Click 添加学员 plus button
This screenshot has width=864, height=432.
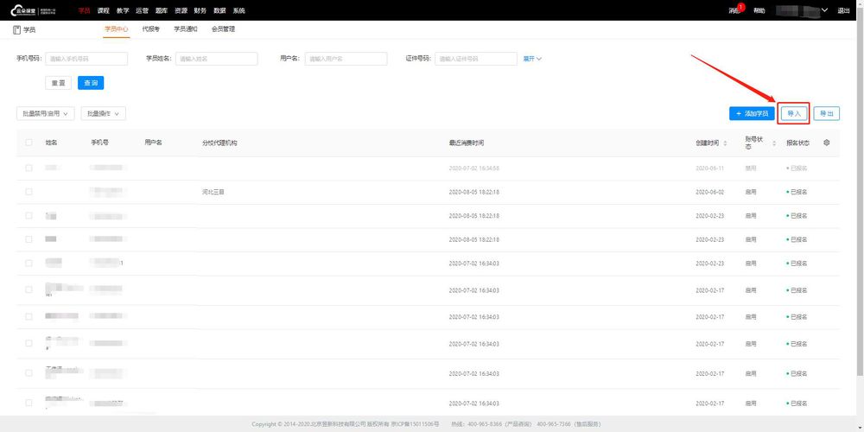(753, 113)
